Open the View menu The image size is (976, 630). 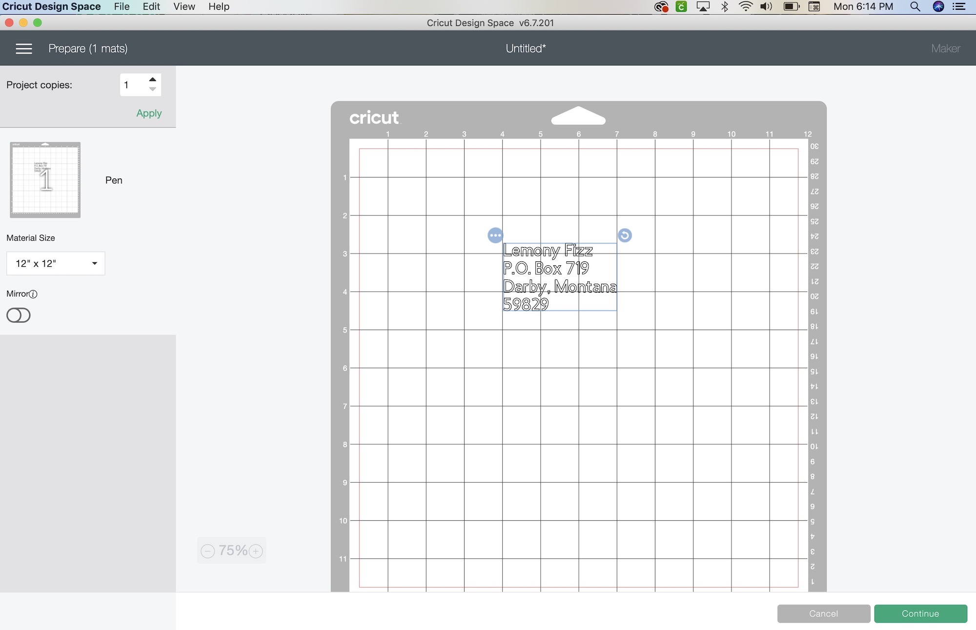point(184,7)
